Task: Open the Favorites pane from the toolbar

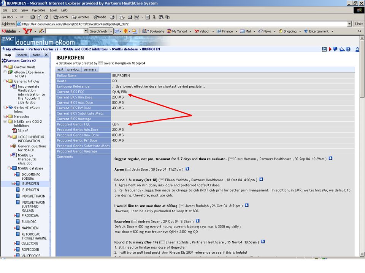Action: tap(81, 17)
